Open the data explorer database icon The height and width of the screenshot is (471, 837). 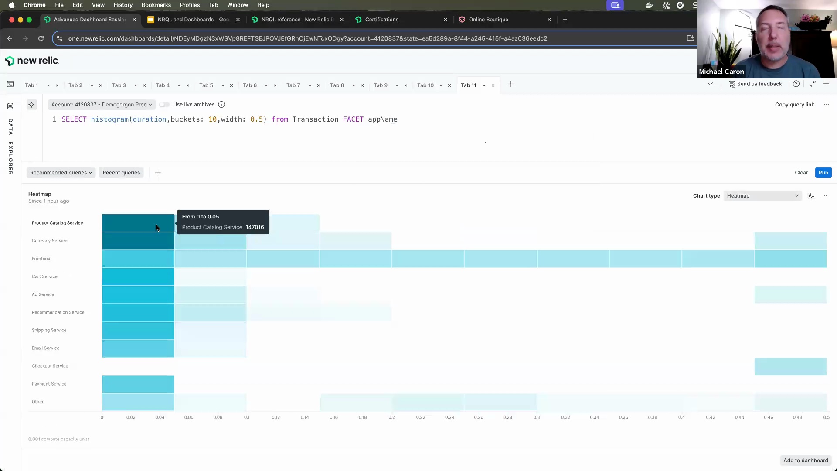[x=10, y=106]
